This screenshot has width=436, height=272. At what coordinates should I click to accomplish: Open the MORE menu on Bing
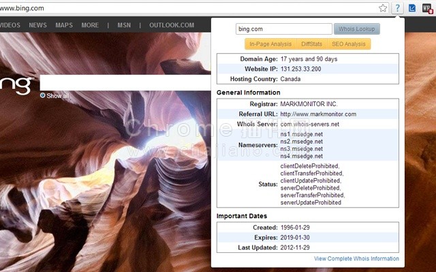(90, 25)
